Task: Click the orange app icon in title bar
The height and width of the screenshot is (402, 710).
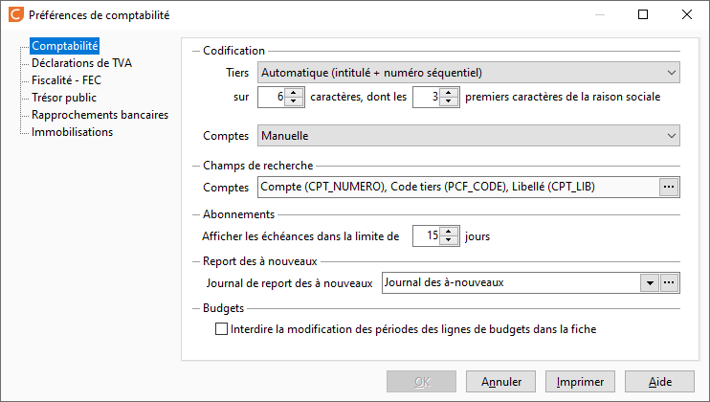Action: click(16, 14)
